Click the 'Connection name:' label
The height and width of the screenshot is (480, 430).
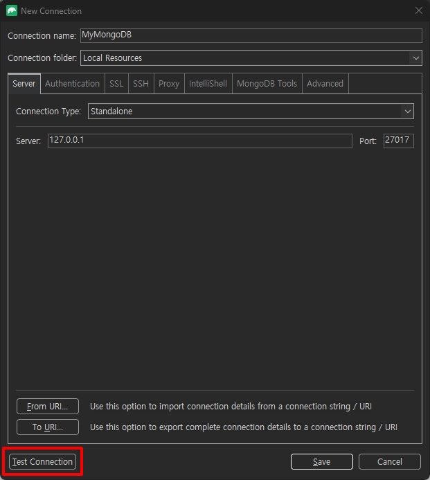[42, 36]
